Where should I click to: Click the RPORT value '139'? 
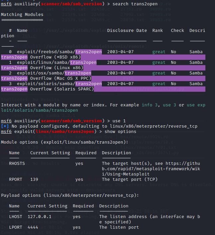(34, 179)
